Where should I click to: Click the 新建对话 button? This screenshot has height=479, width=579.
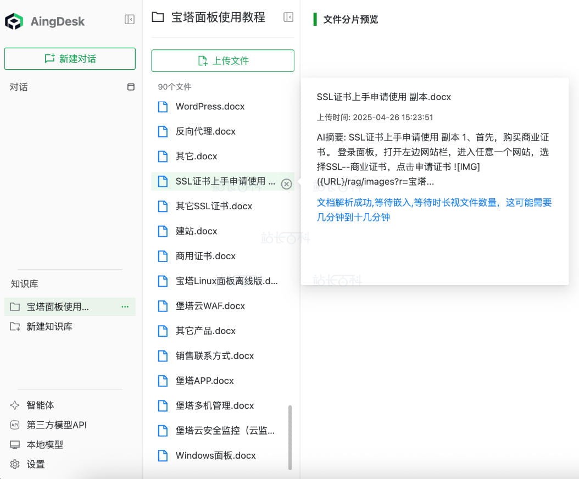tap(70, 58)
